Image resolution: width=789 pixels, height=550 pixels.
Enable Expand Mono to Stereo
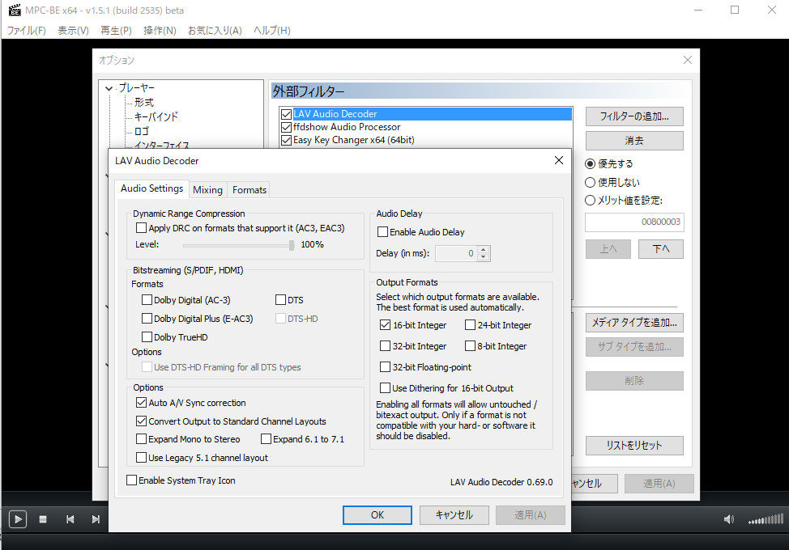point(142,439)
